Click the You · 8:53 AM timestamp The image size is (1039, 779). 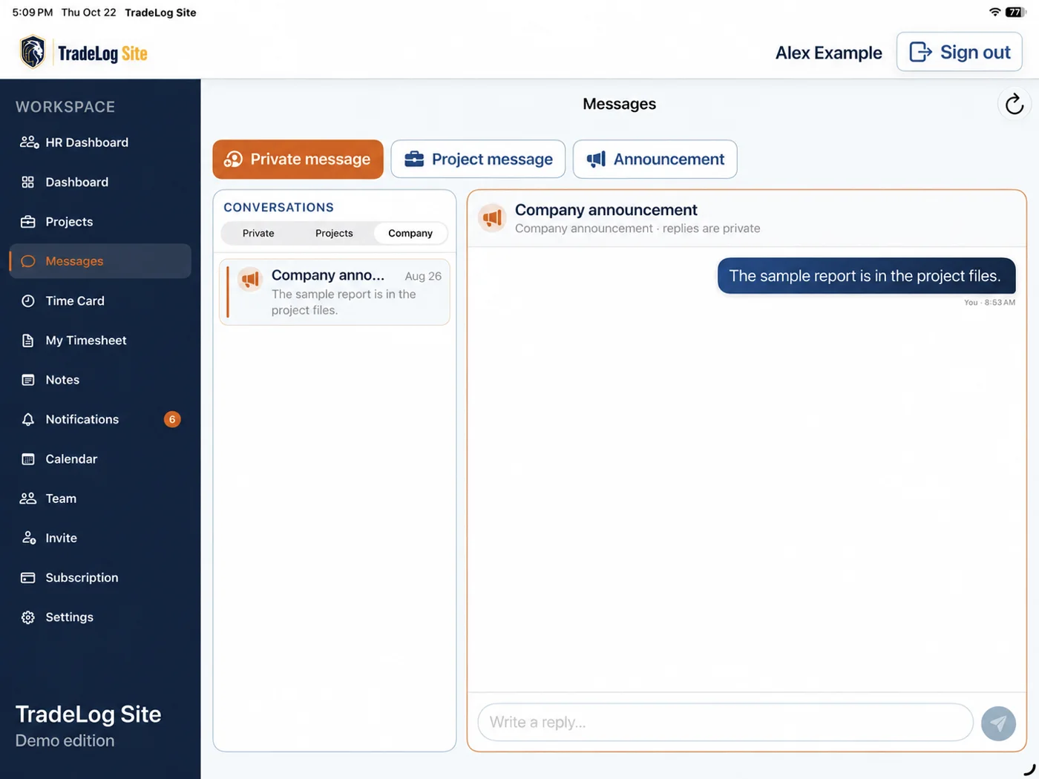(989, 303)
